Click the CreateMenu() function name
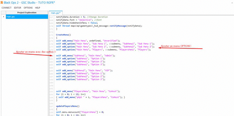The width and height of the screenshot is (234, 116). pyautogui.click(x=63, y=35)
